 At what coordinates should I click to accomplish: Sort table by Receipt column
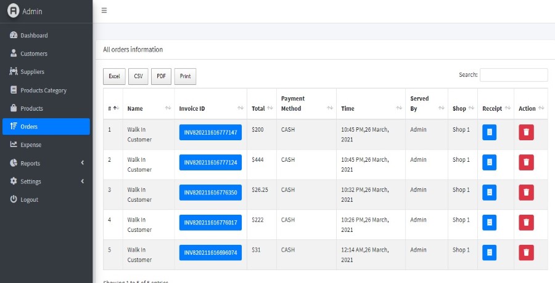pos(496,104)
